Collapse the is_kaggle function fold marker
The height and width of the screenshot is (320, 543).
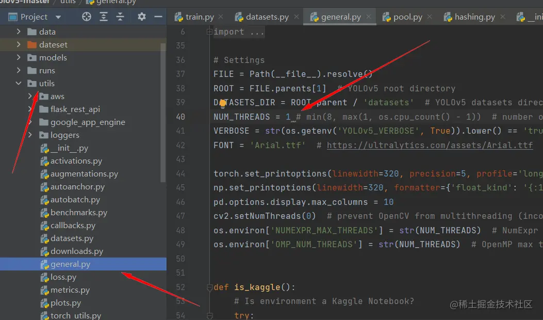(x=209, y=287)
